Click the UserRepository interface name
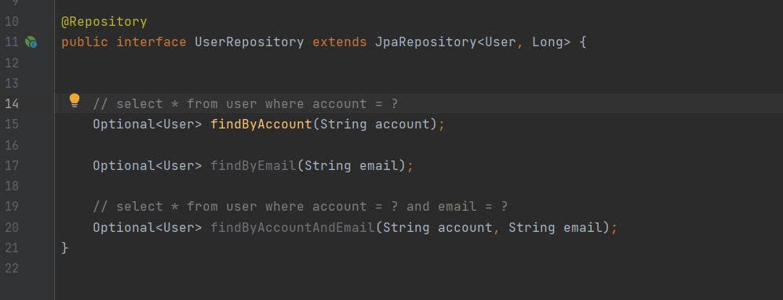This screenshot has height=300, width=783. click(x=249, y=42)
